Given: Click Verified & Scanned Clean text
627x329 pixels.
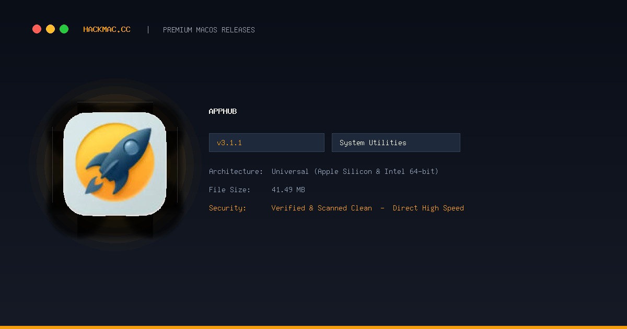Looking at the screenshot, I should [322, 208].
